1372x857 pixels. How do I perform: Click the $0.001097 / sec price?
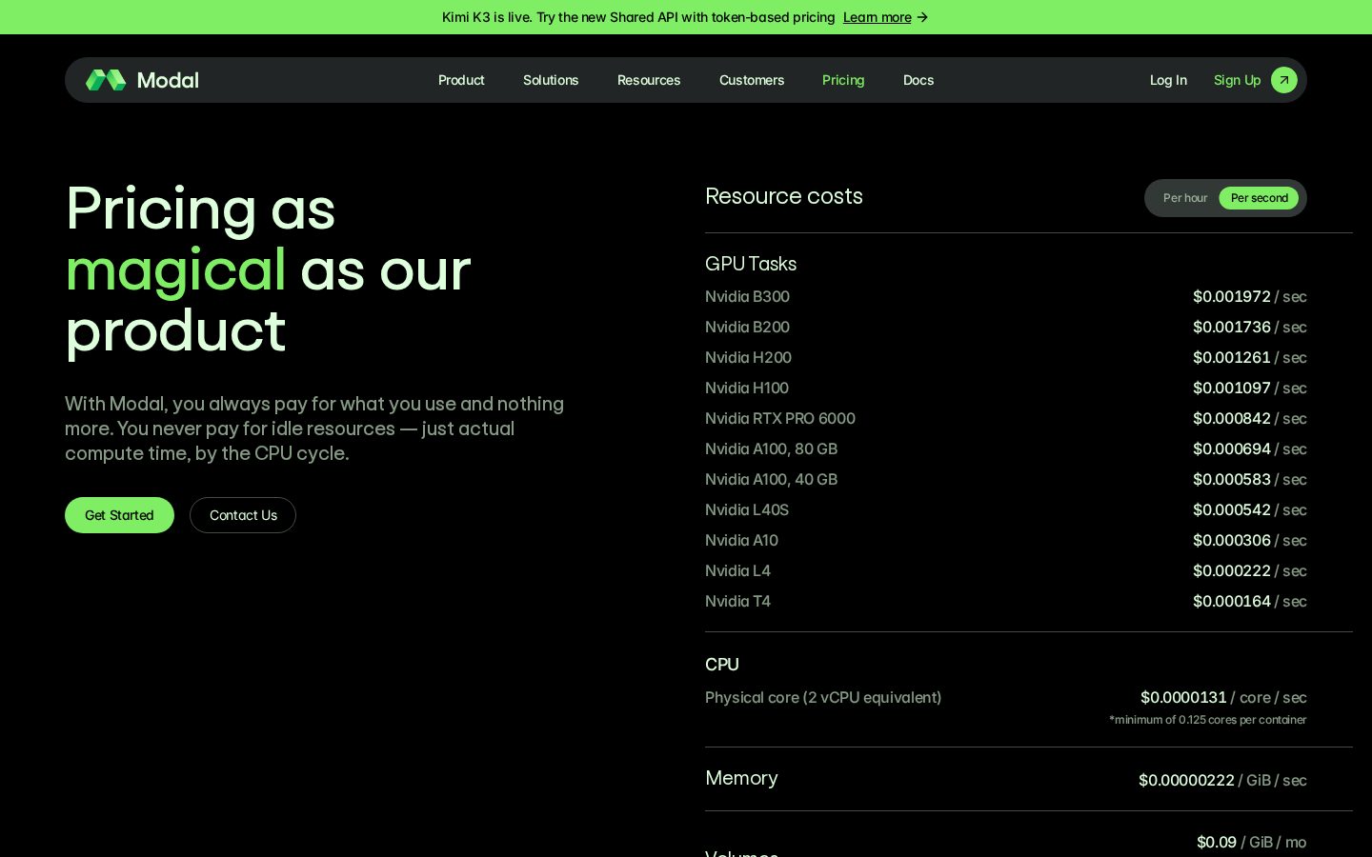point(1249,388)
